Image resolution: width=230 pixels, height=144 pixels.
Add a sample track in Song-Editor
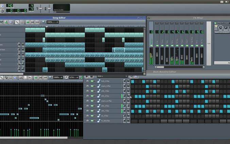pos(6,22)
